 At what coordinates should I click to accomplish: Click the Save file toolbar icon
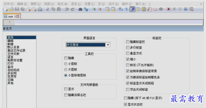point(17,9)
